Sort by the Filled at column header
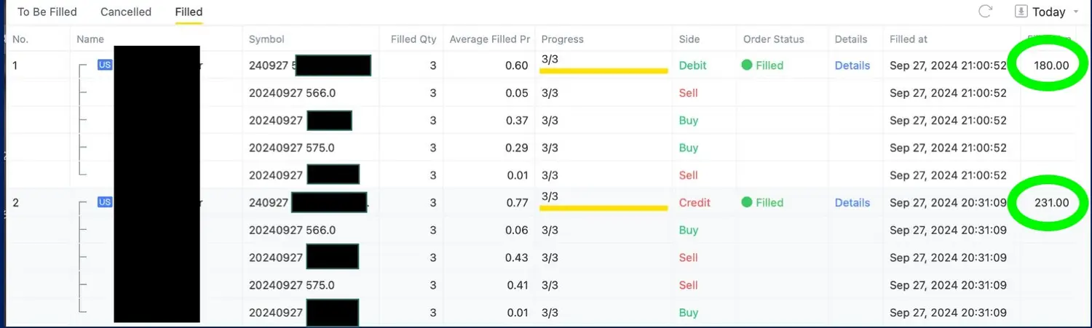This screenshot has width=1092, height=328. [909, 39]
